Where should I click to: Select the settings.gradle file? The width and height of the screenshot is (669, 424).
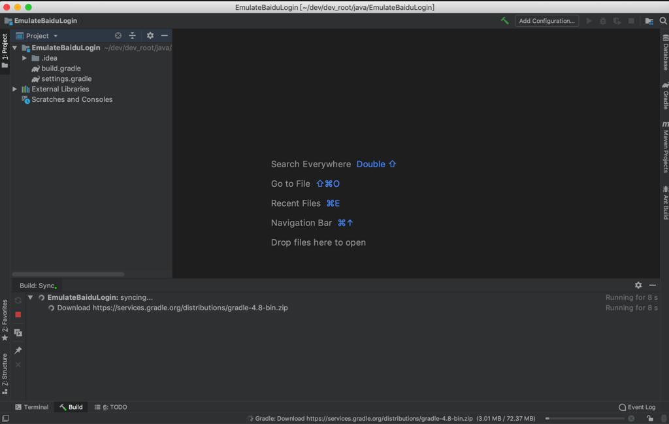click(x=61, y=78)
